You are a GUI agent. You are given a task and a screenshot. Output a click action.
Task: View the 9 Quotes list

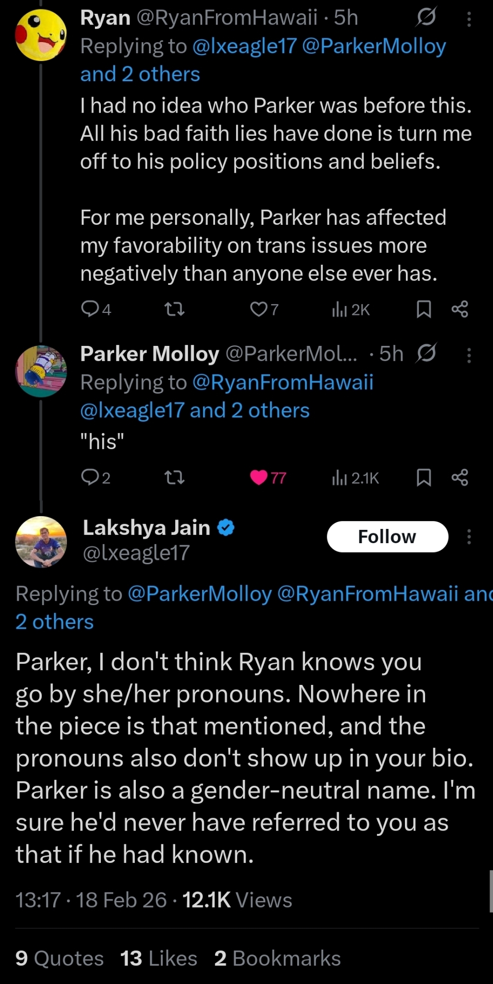point(60,958)
